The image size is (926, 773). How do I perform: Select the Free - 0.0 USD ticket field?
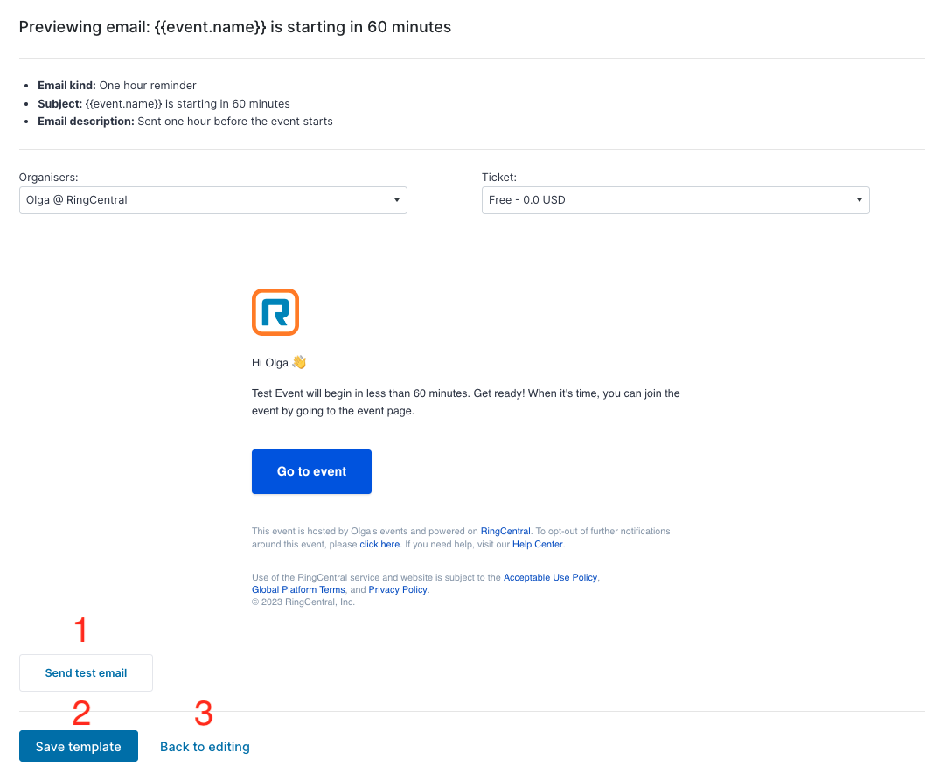(x=676, y=200)
